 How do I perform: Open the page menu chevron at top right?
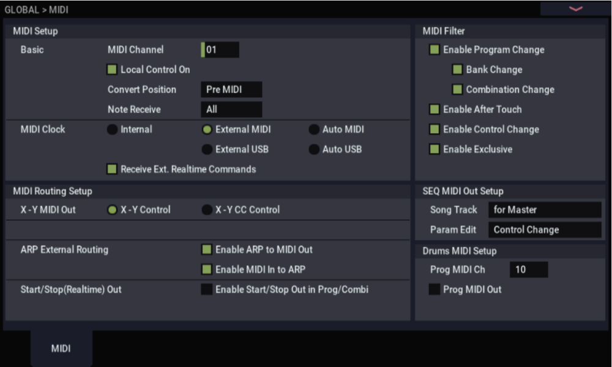pyautogui.click(x=575, y=9)
